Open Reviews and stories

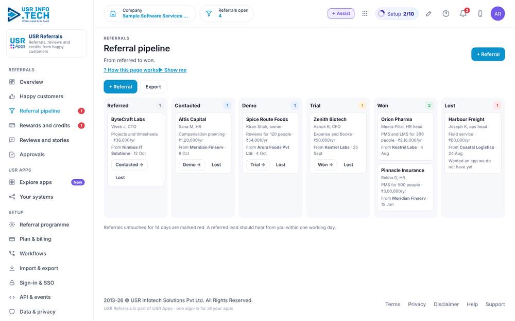click(47, 140)
